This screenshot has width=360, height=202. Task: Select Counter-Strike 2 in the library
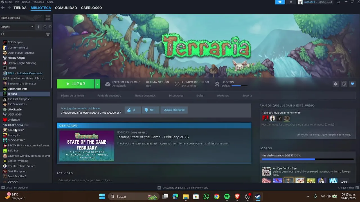(x=18, y=48)
